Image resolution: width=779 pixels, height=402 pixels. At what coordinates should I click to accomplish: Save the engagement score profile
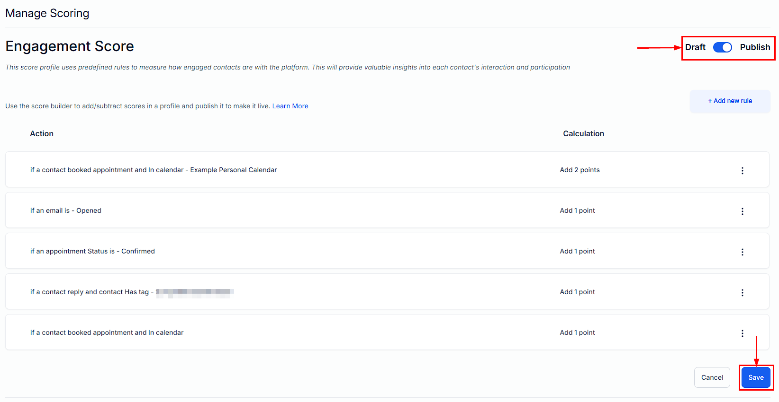point(756,377)
